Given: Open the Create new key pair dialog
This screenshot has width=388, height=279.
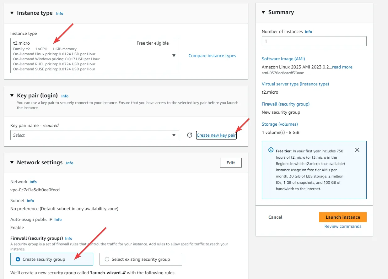Looking at the screenshot, I should coord(216,135).
